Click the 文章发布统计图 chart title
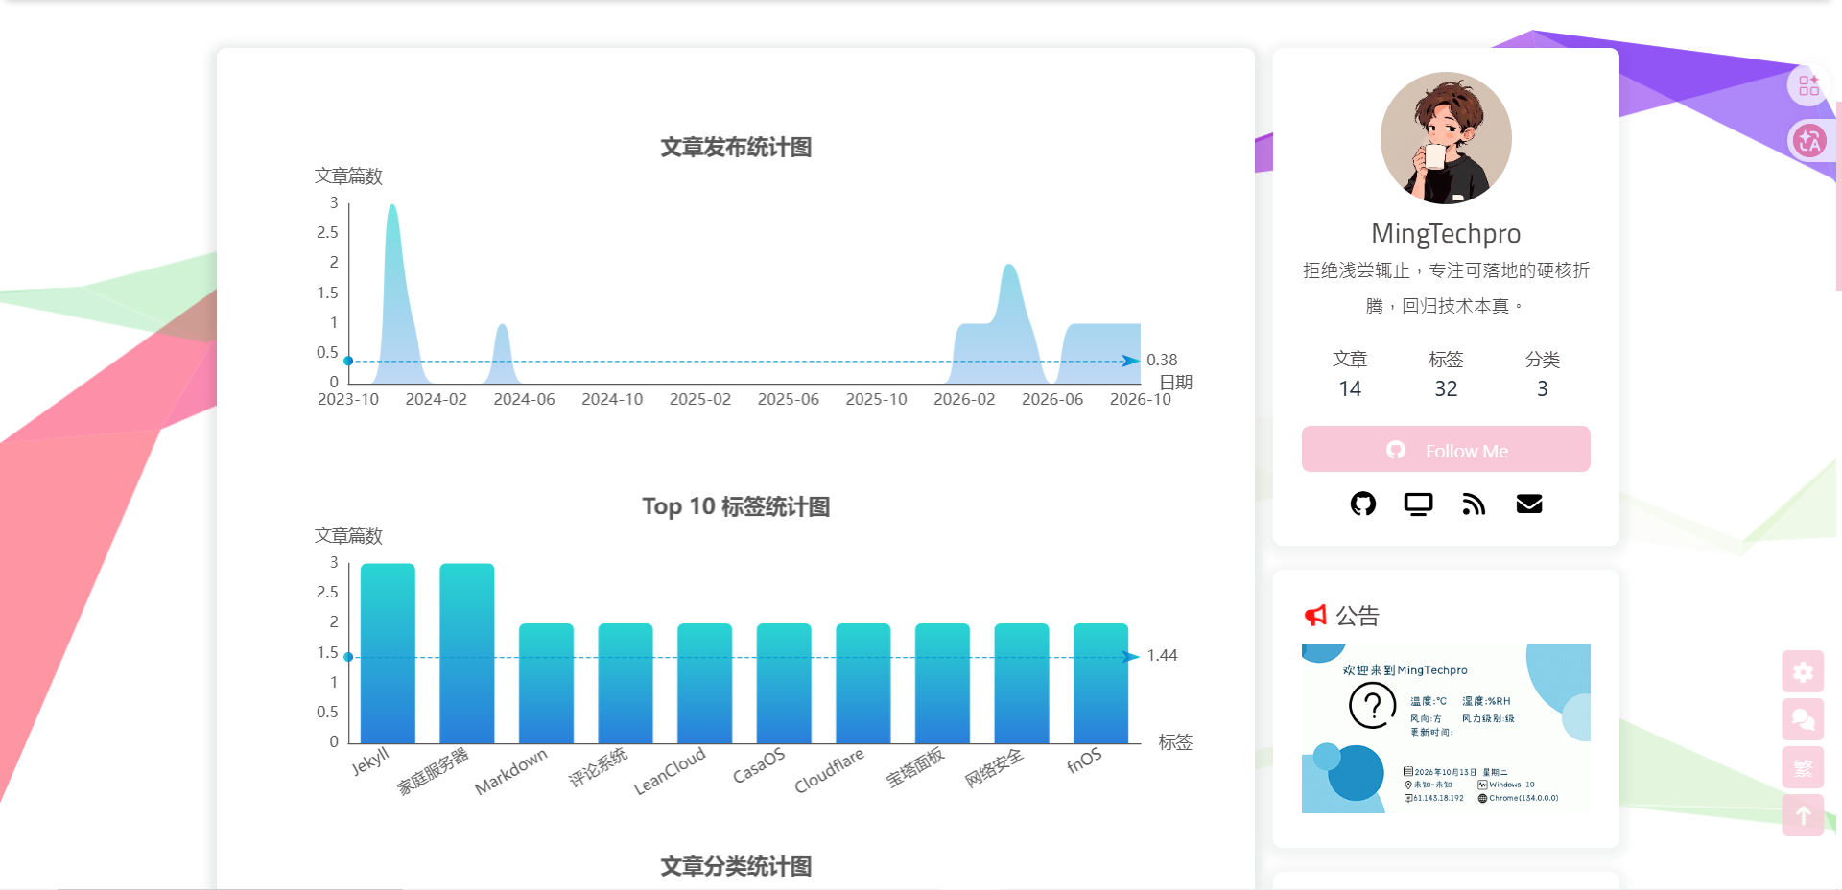 (x=736, y=147)
